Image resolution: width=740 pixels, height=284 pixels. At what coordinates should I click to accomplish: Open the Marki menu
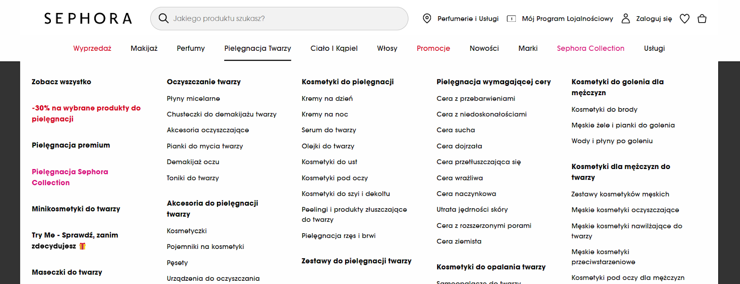pos(528,48)
